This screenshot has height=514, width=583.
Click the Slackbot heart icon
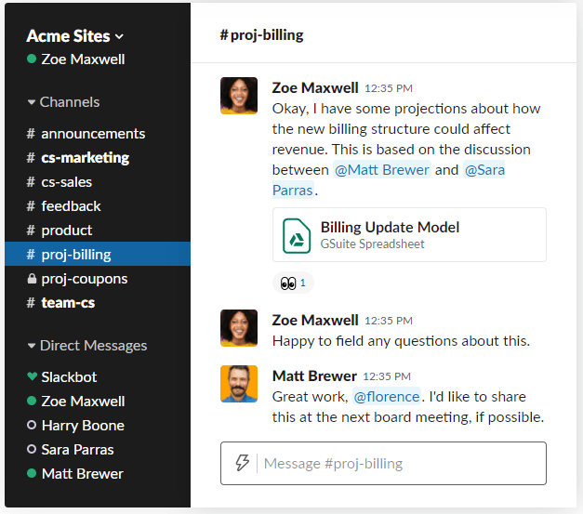coord(33,376)
